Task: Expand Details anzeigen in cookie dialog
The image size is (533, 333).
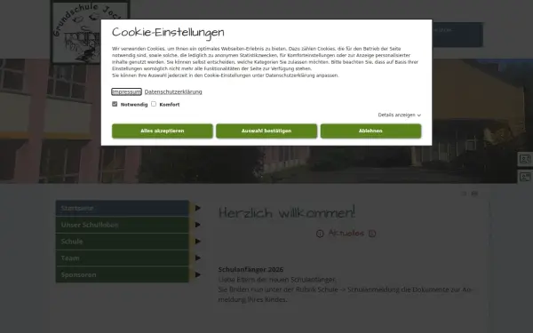Action: pos(400,115)
